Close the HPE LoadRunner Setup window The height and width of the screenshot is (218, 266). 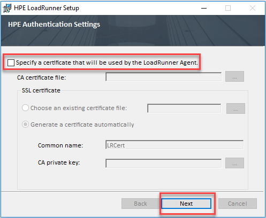click(x=253, y=8)
